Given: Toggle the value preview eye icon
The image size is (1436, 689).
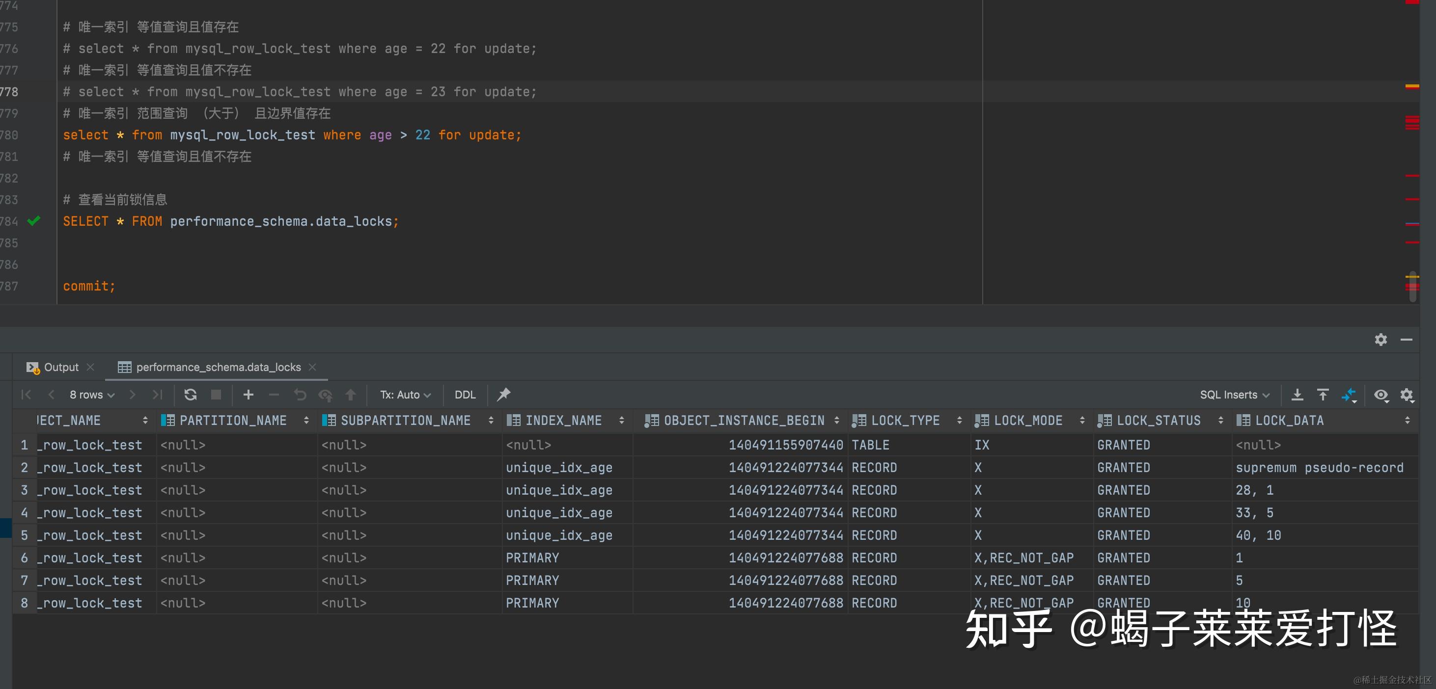Looking at the screenshot, I should tap(1381, 396).
